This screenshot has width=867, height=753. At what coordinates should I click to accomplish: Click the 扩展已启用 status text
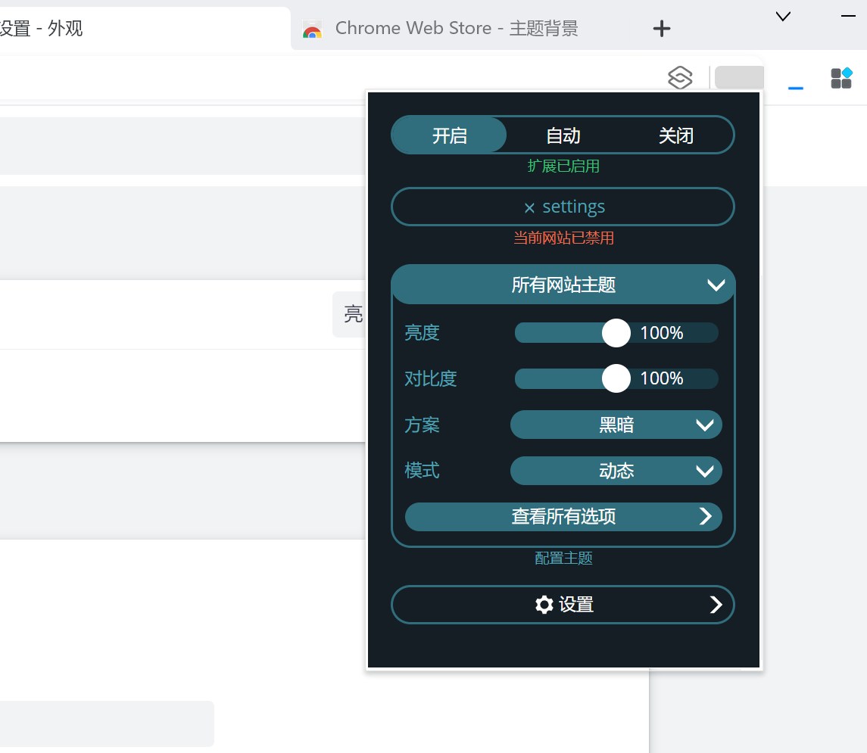click(563, 166)
